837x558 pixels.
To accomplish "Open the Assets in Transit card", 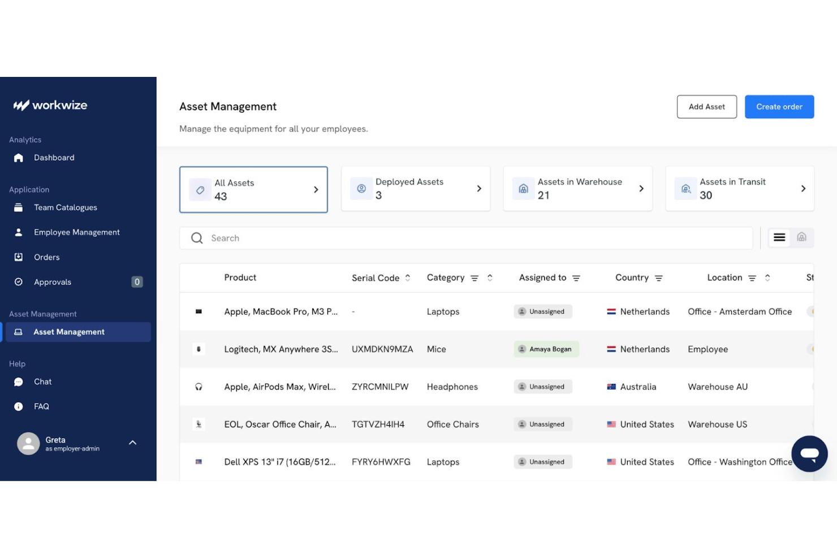I will pyautogui.click(x=740, y=188).
